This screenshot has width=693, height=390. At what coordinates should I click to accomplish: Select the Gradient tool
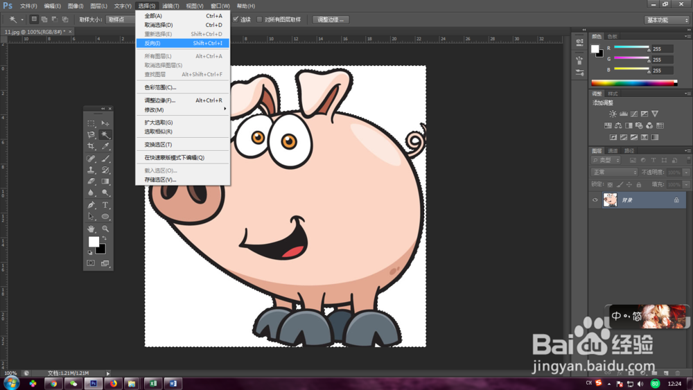(x=105, y=181)
